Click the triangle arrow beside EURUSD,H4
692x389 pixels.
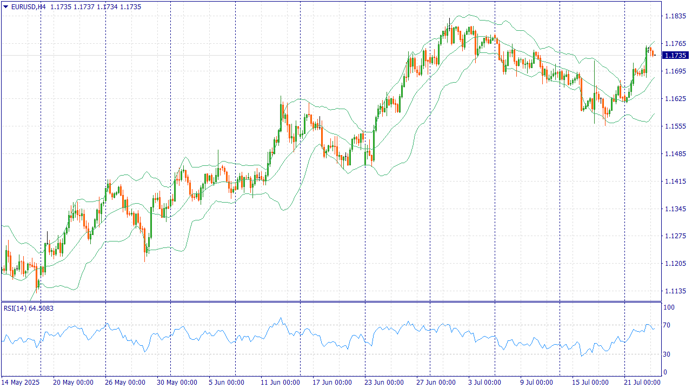point(6,7)
